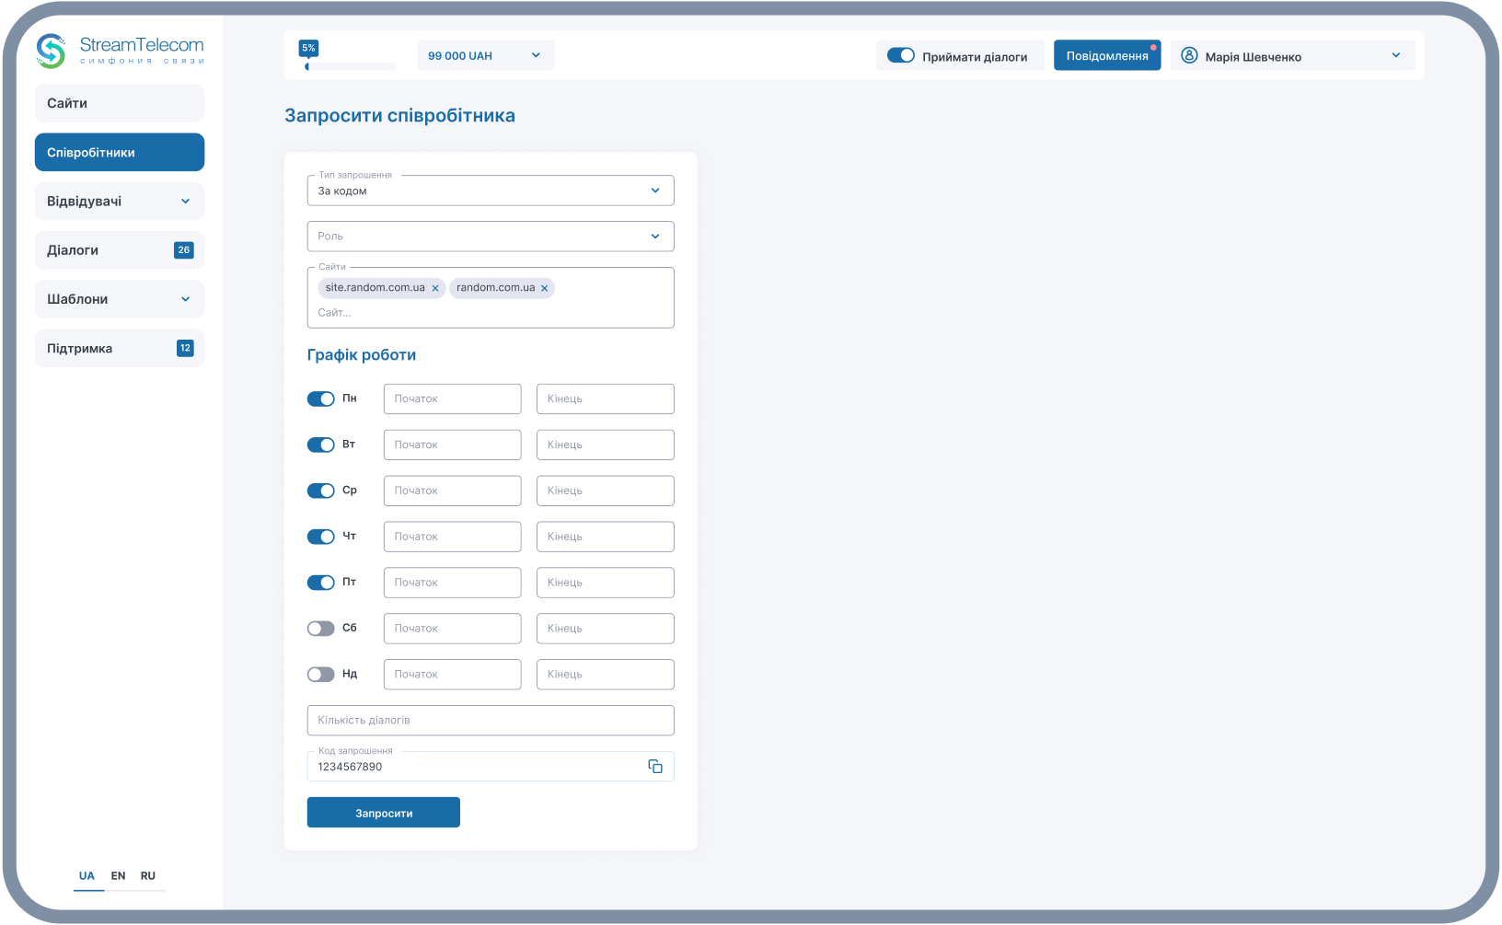Viewport: 1502px width, 925px height.
Task: Open the Тип запрошення dropdown
Action: pyautogui.click(x=490, y=191)
